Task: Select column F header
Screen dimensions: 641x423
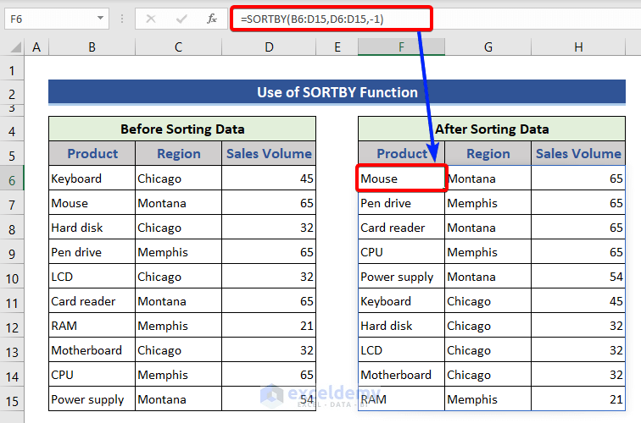Action: click(x=401, y=47)
